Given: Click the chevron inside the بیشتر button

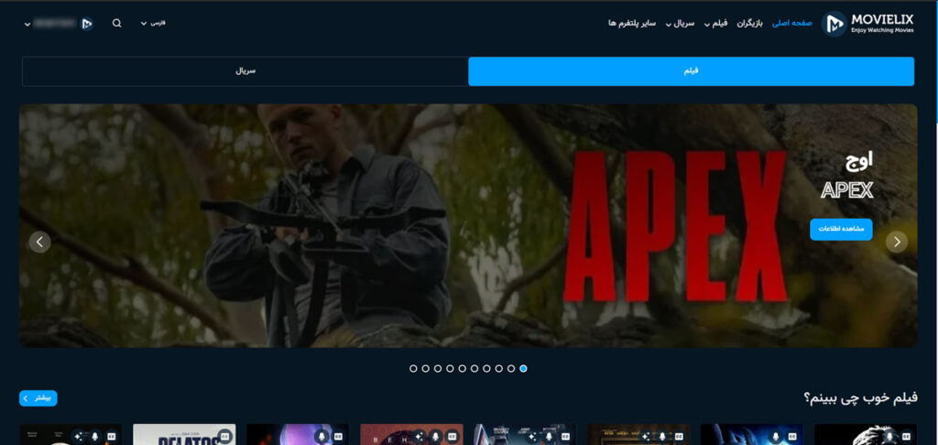Looking at the screenshot, I should [x=26, y=398].
